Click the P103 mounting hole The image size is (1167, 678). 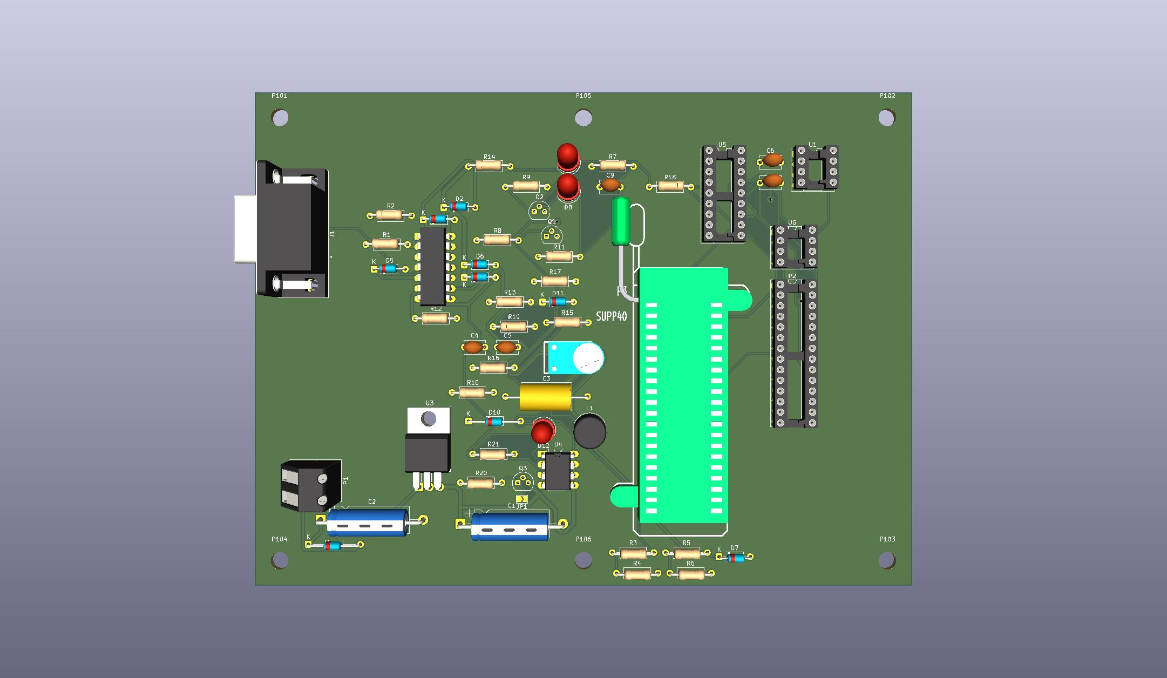(x=887, y=560)
